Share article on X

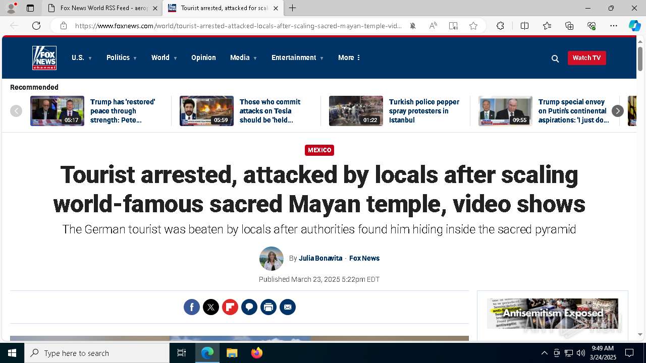(x=211, y=307)
